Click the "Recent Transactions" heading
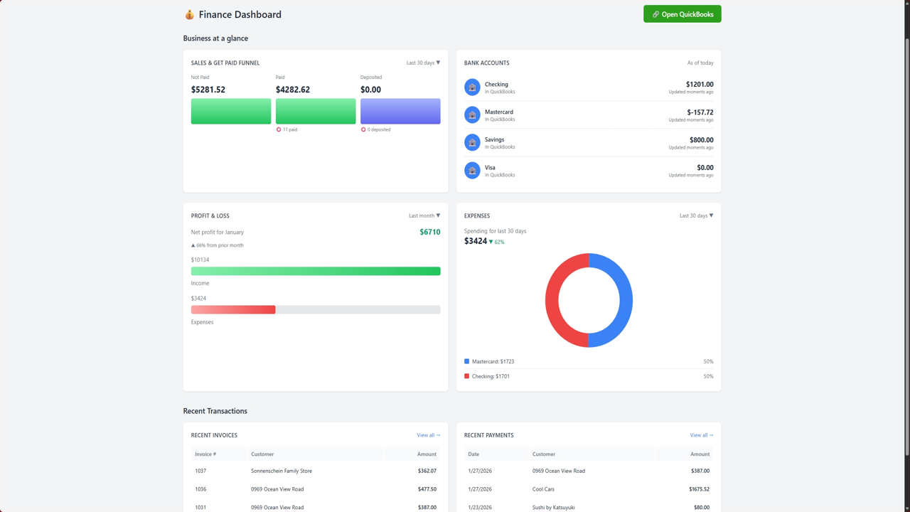 point(215,411)
